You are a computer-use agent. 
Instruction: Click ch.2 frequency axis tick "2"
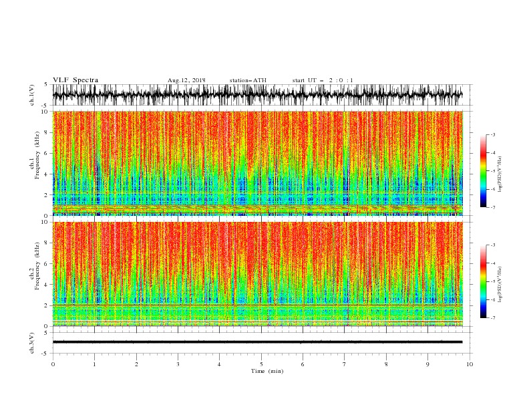tap(47, 305)
